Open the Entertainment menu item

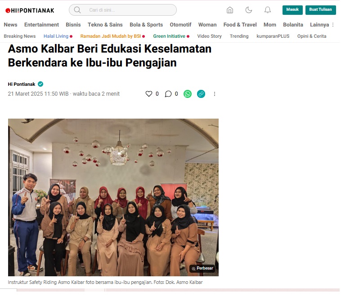pos(41,25)
